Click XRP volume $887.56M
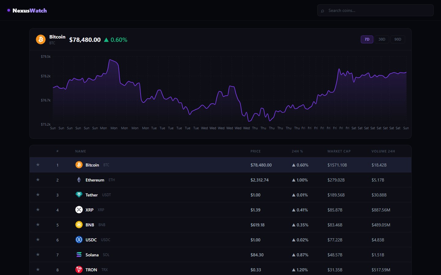 381,210
